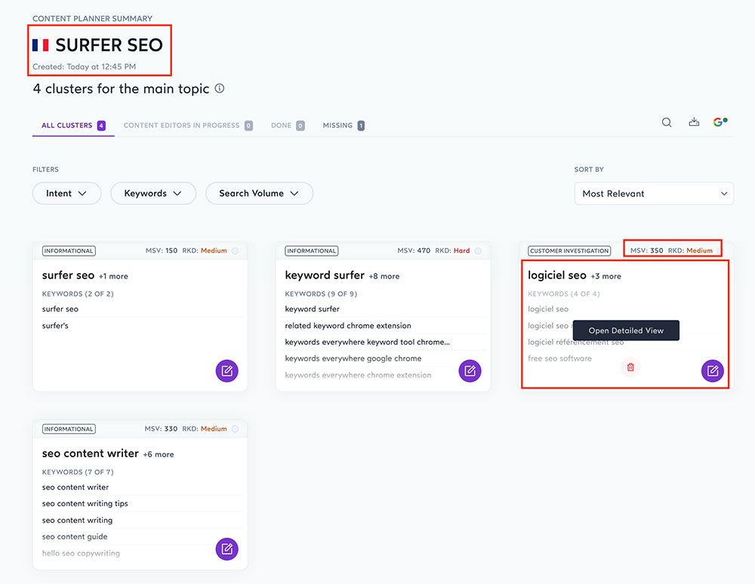Viewport: 755px width, 584px height.
Task: Click the 'logiciel seo' cluster title
Action: click(x=557, y=275)
